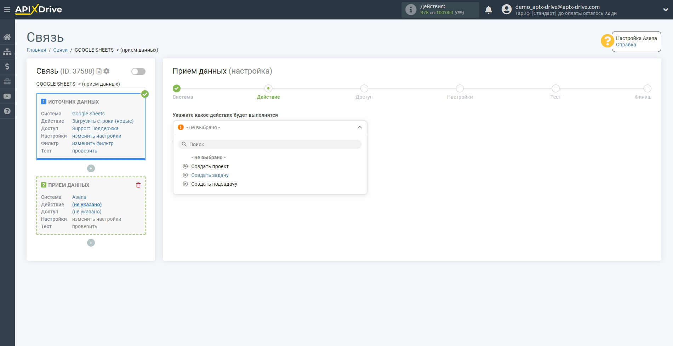Viewport: 673px width, 346px height.
Task: Click the orange warning icon in dropdown
Action: 181,127
